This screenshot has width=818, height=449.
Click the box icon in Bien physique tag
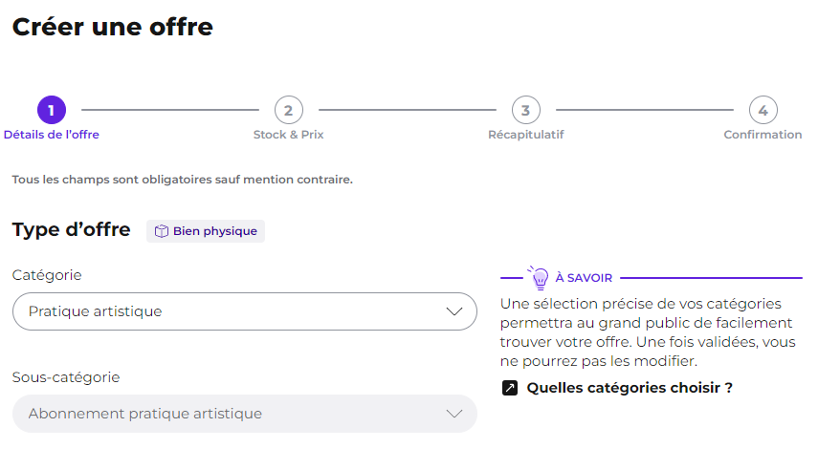pos(162,231)
